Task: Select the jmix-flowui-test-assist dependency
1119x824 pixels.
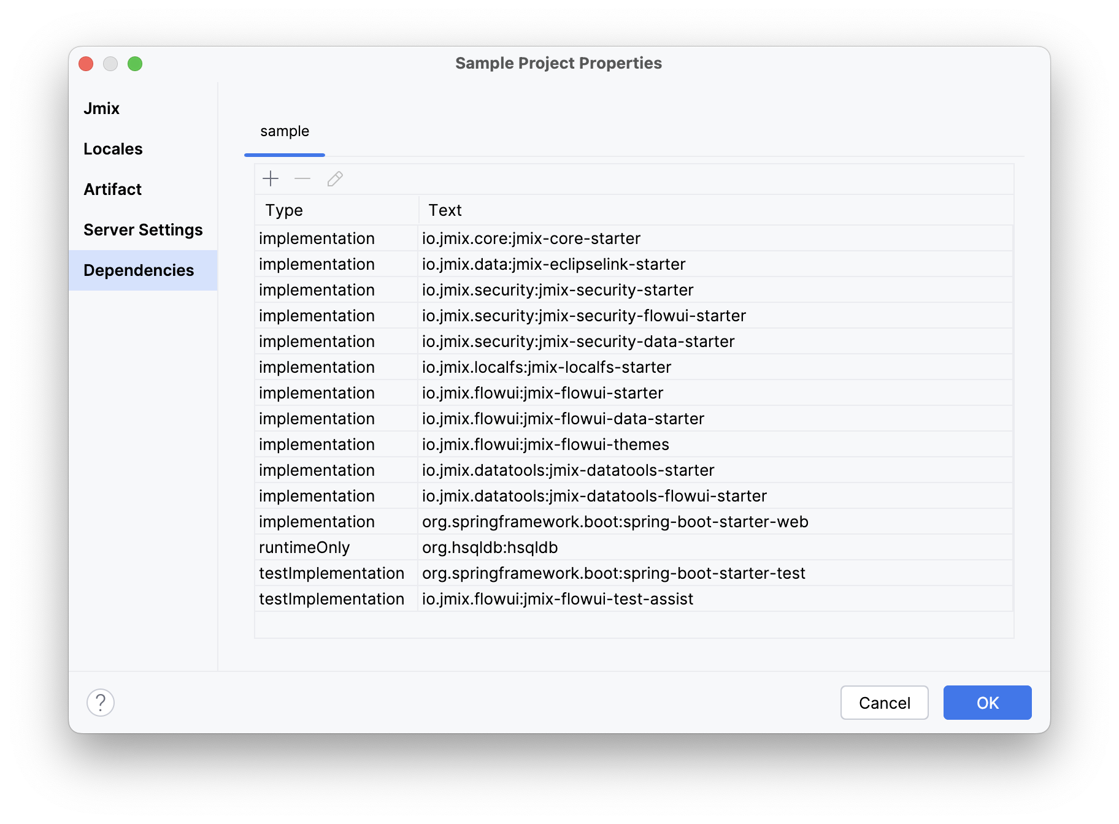Action: [557, 598]
